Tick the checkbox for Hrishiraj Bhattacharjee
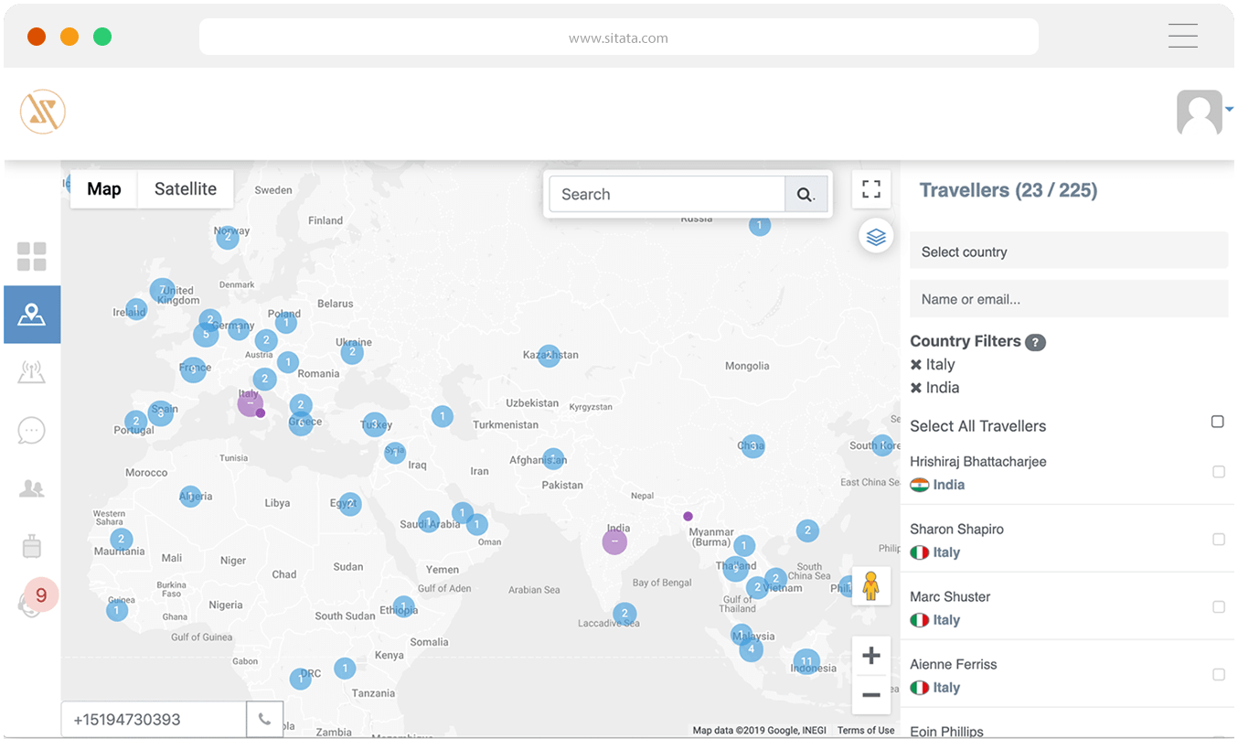This screenshot has width=1238, height=739. [1218, 472]
